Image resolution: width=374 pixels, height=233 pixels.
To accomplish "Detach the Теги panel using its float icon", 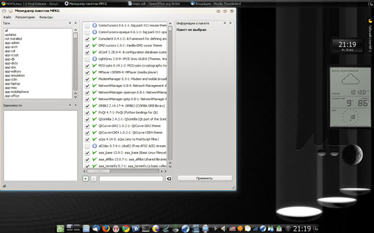I will (x=70, y=23).
